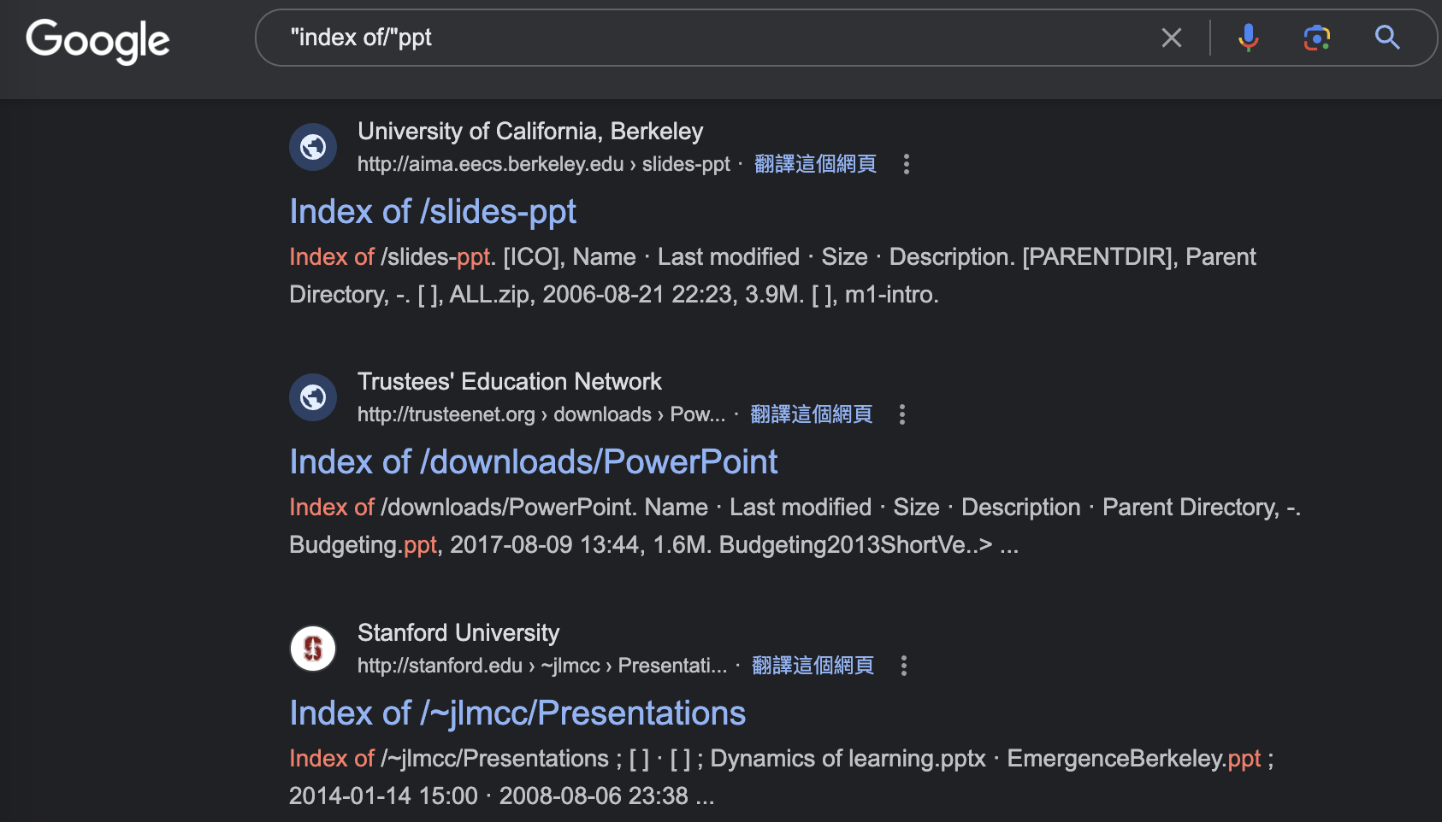
Task: Translate the Berkeley page via 翻譯這個網頁
Action: (x=814, y=163)
